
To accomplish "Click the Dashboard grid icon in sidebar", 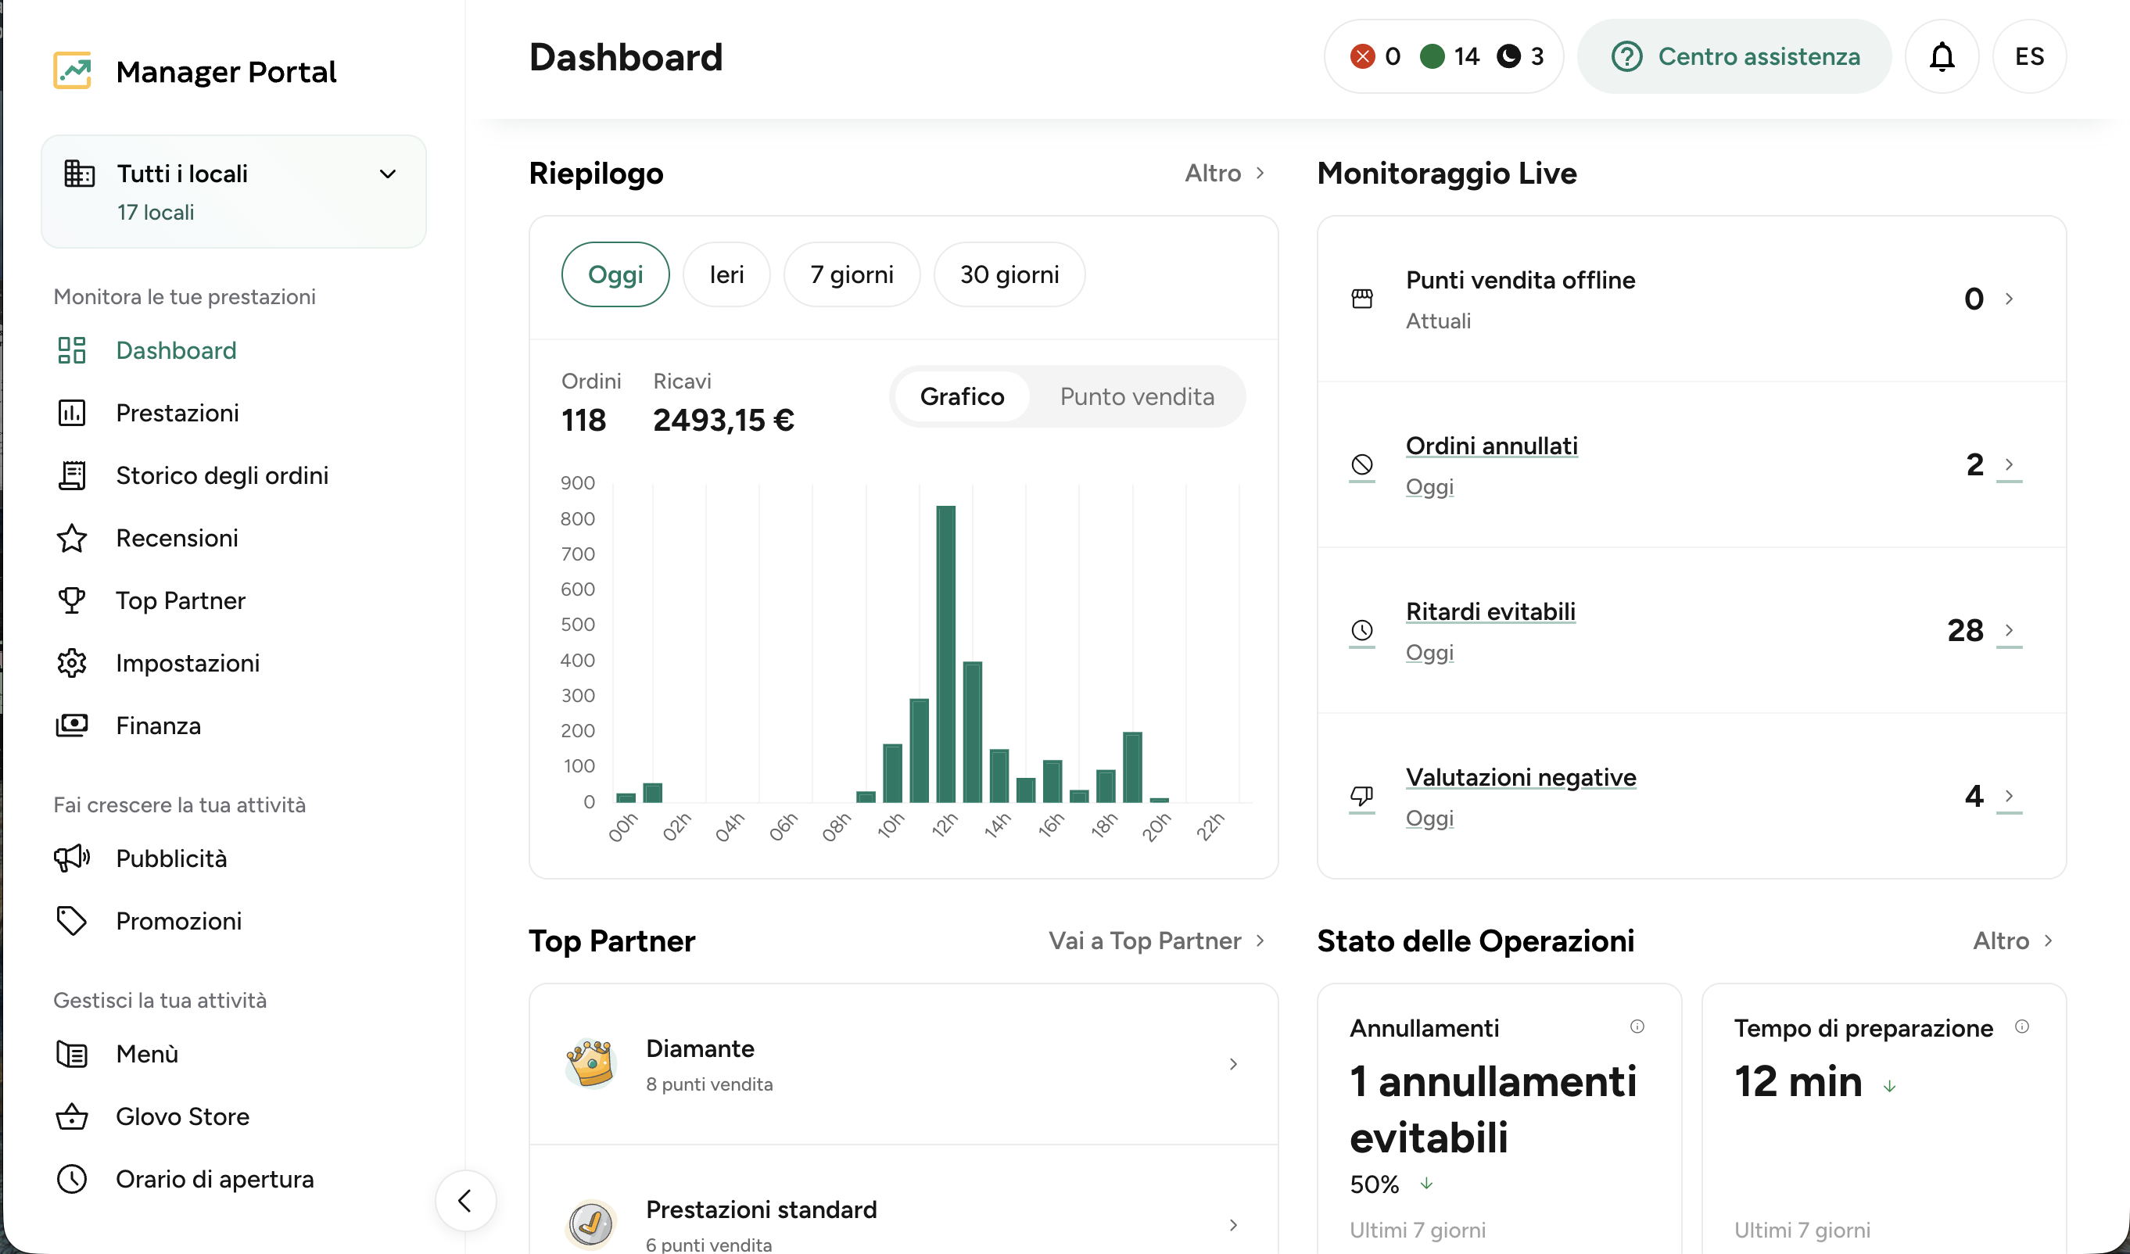I will [x=72, y=349].
